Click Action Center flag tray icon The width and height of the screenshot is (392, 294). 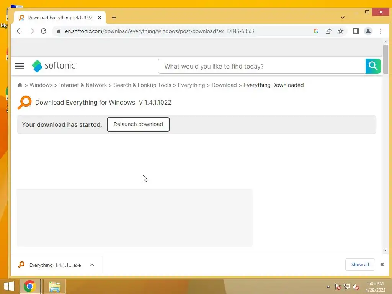click(x=338, y=287)
